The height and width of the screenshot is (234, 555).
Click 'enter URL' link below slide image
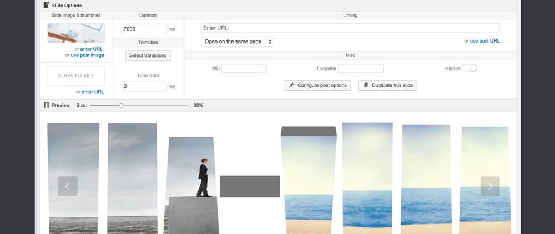click(92, 49)
